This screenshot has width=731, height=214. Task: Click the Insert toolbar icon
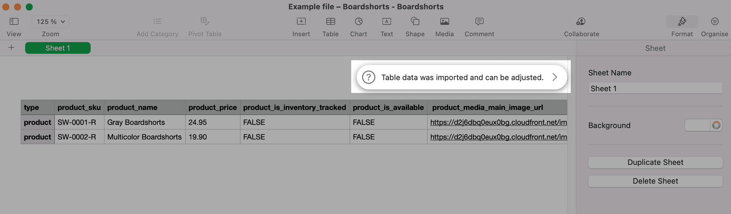pyautogui.click(x=301, y=22)
